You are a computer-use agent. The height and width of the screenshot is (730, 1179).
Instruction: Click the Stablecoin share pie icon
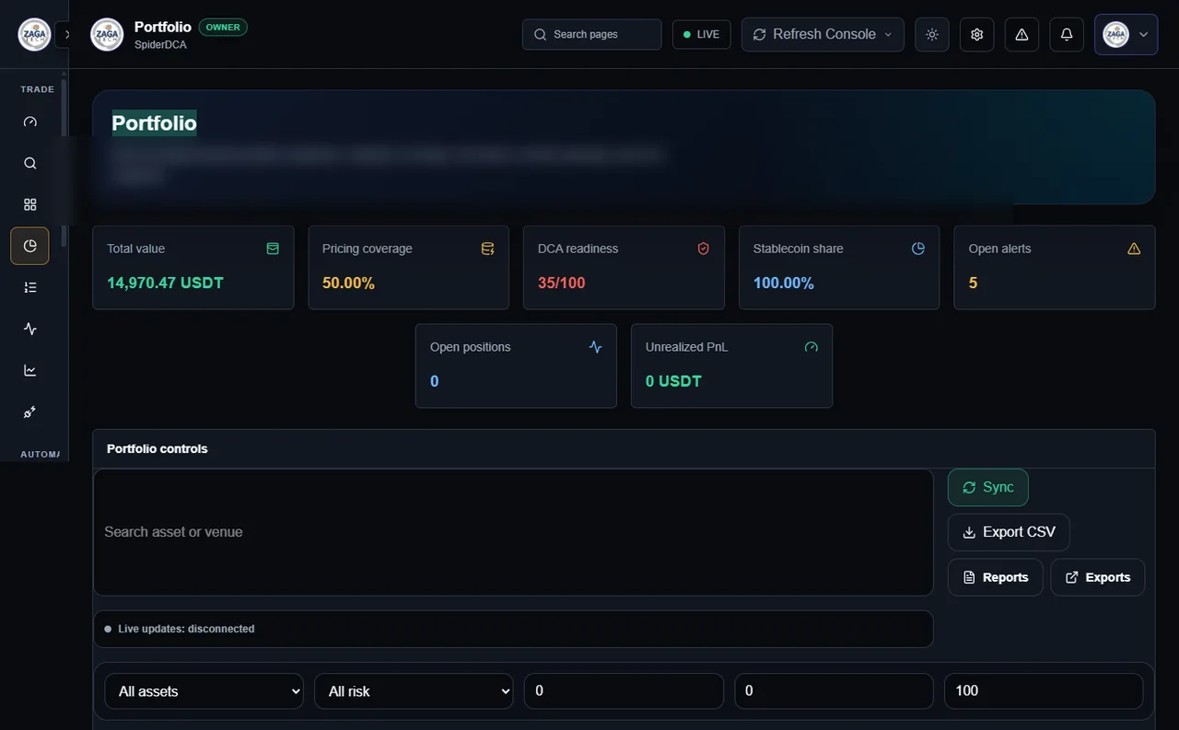(918, 249)
